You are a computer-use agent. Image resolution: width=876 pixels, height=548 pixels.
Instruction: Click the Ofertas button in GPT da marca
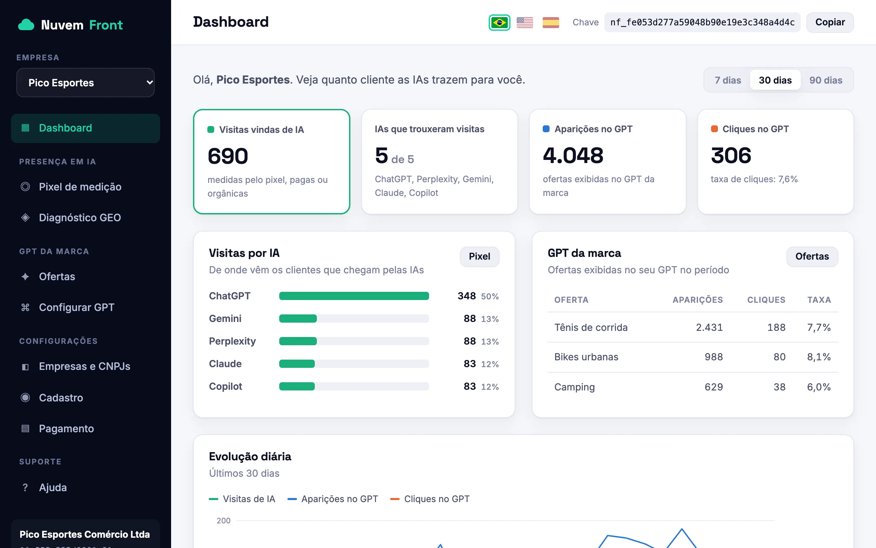pos(812,257)
